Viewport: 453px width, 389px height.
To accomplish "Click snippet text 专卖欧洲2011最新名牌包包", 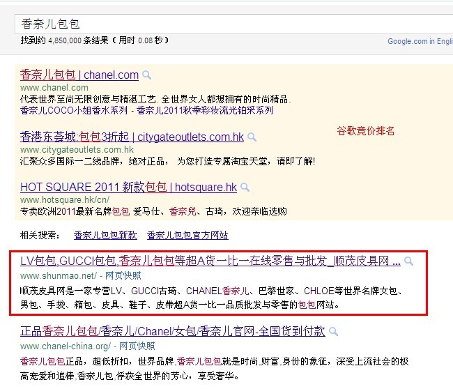I will point(75,211).
